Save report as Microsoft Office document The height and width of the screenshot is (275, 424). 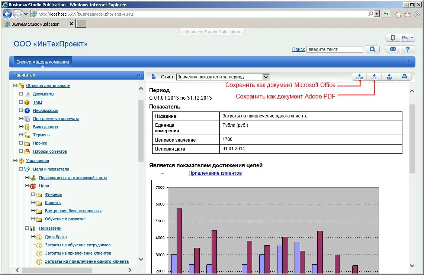359,77
